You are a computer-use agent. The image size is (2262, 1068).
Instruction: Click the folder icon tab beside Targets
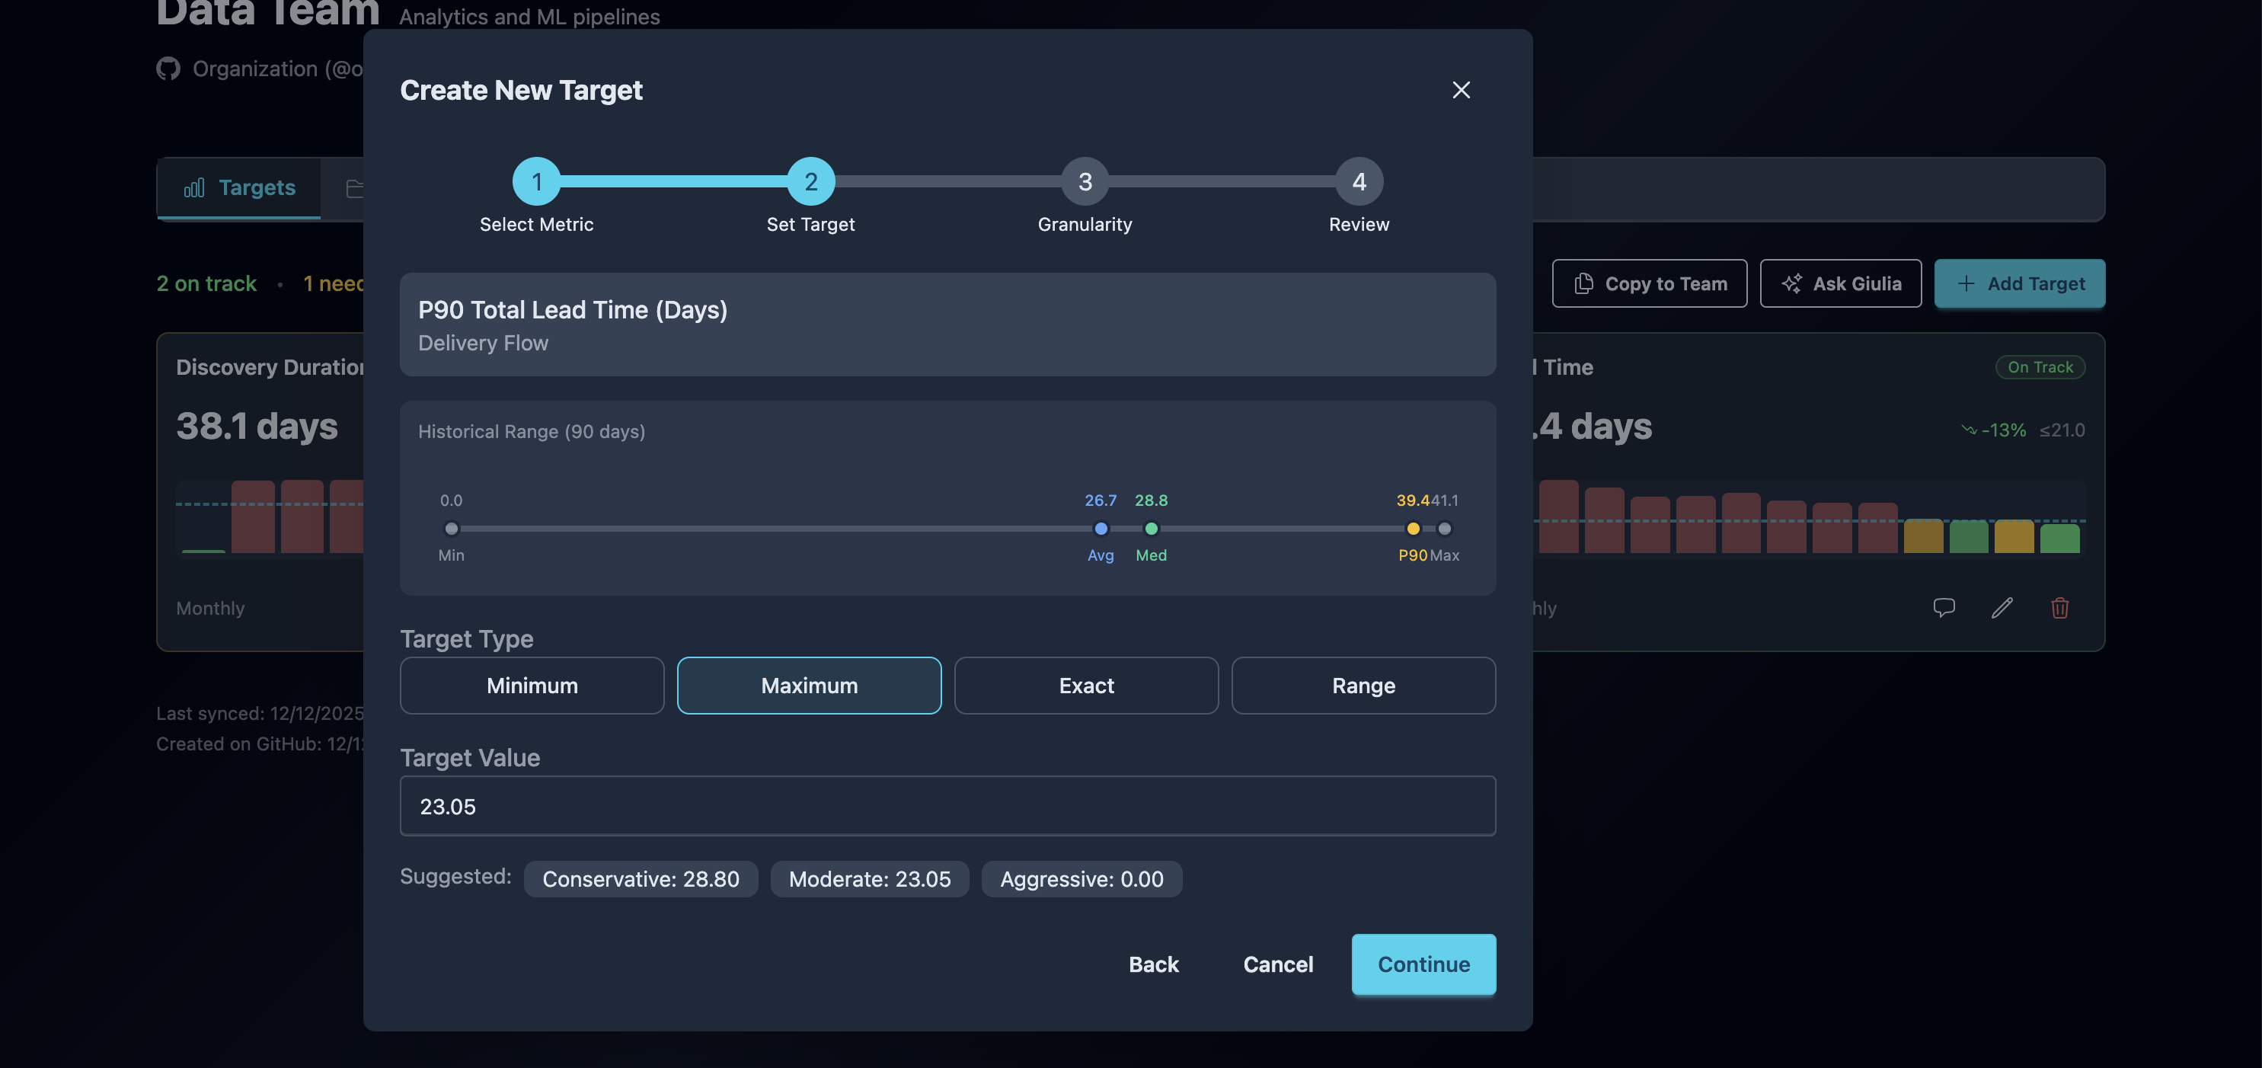point(354,188)
